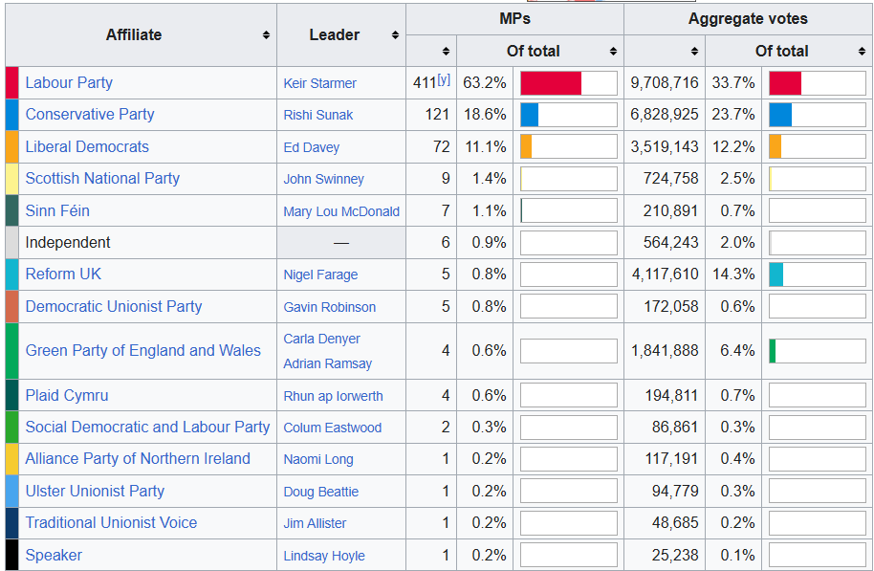Open Lindsay Hoyle's page
The width and height of the screenshot is (874, 571).
(x=324, y=556)
